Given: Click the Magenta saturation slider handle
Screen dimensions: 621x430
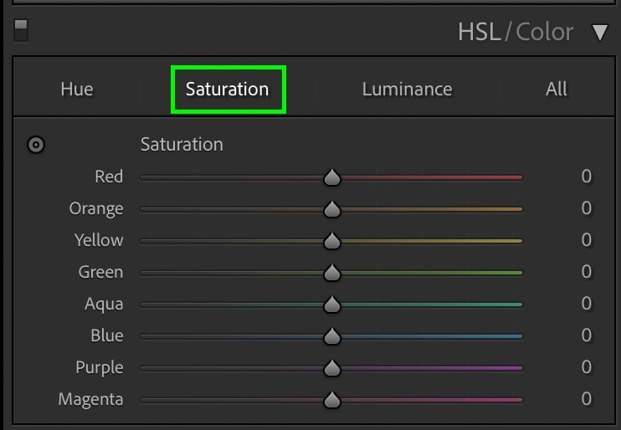Looking at the screenshot, I should coord(332,400).
